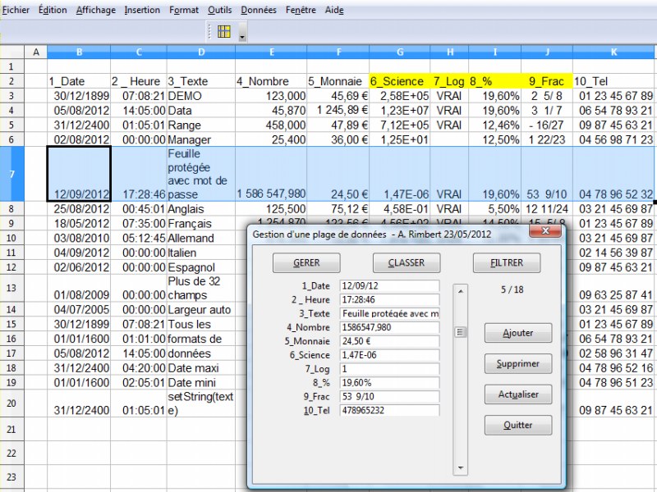Screen dimensions: 657x492
Task: Click the yellow table icon in the toolbar
Action: pos(224,32)
